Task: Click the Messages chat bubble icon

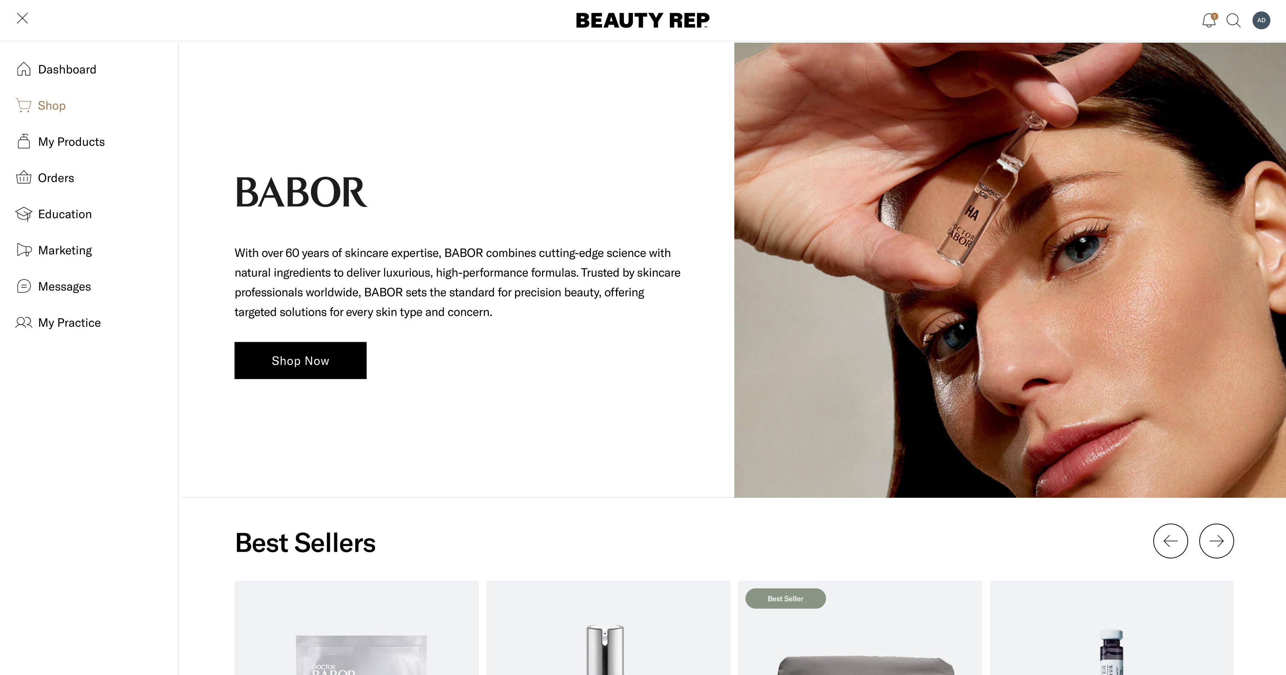Action: pos(23,287)
